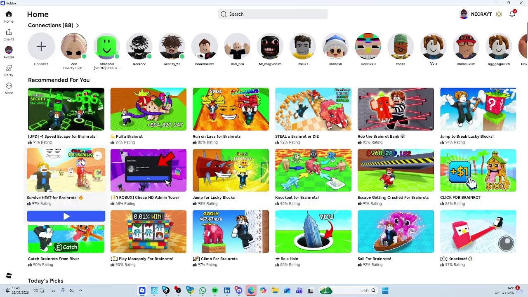Open Mr_magvonim's avatar
This screenshot has height=297, width=528.
(x=270, y=47)
